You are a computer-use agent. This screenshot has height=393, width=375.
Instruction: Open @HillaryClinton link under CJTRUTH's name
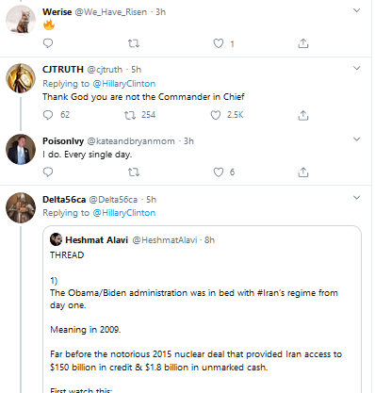click(124, 84)
